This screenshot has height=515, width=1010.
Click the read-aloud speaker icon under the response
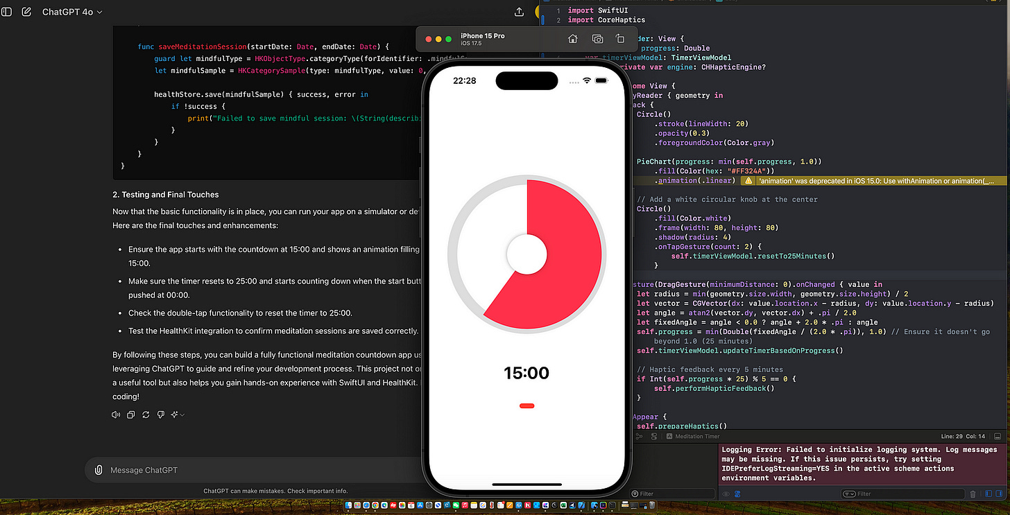click(x=116, y=414)
